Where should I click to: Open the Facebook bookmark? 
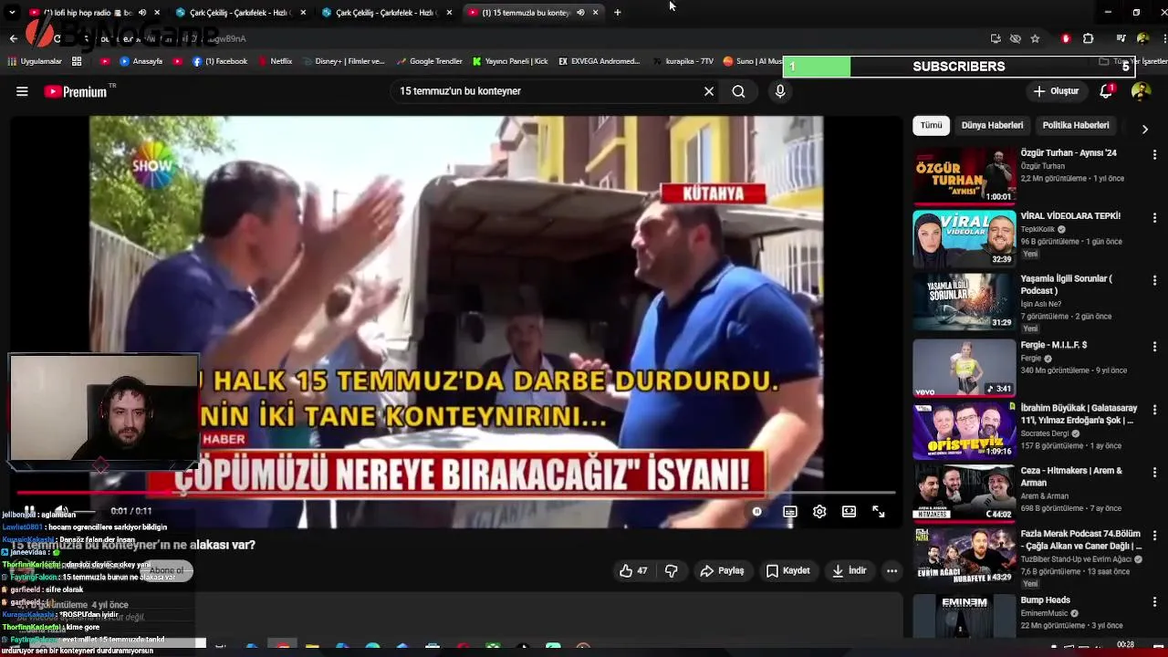point(219,61)
